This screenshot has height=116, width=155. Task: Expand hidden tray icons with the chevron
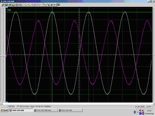point(138,112)
